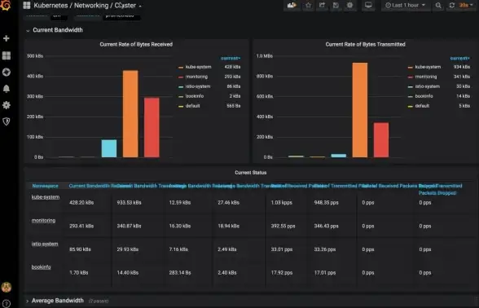Open istio-system namespace link in table
This screenshot has height=308, width=479.
(x=45, y=244)
